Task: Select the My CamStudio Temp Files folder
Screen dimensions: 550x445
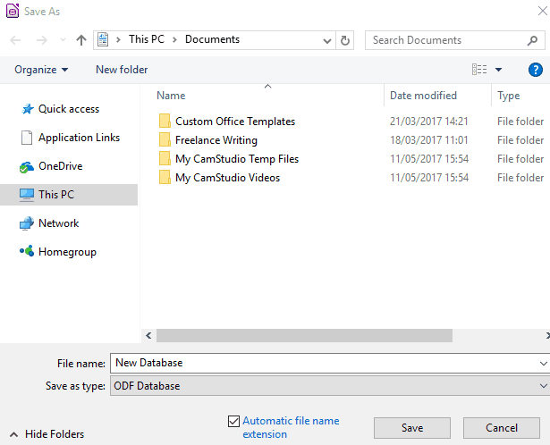Action: (x=237, y=159)
